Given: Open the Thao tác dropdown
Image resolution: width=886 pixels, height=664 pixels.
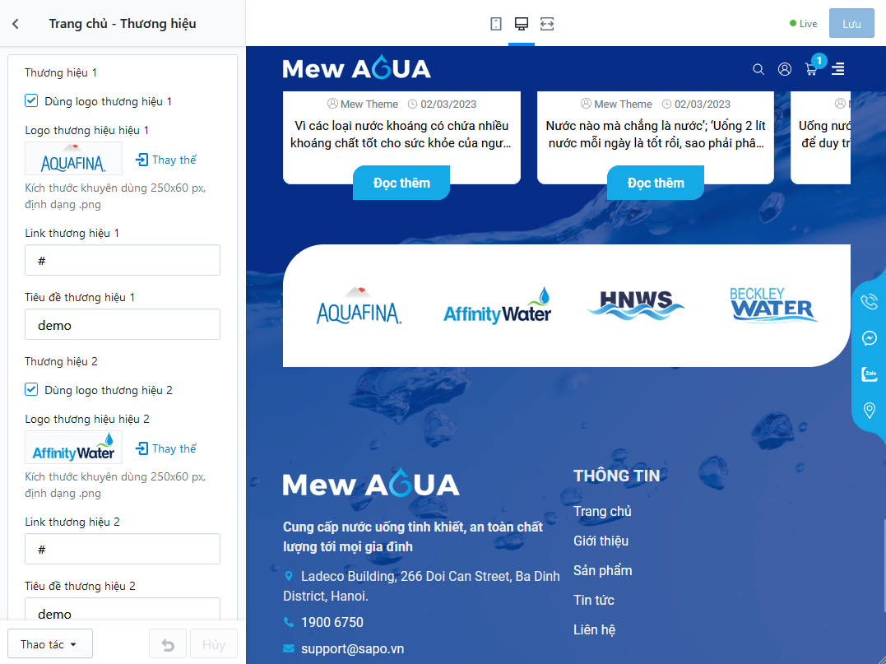Looking at the screenshot, I should click(x=49, y=644).
